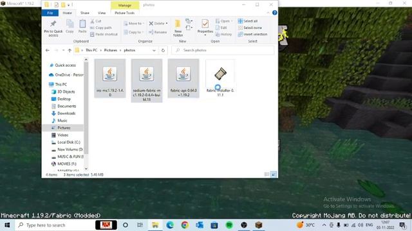Collapse the ribbon chevron
This screenshot has height=231, width=412.
268,13
